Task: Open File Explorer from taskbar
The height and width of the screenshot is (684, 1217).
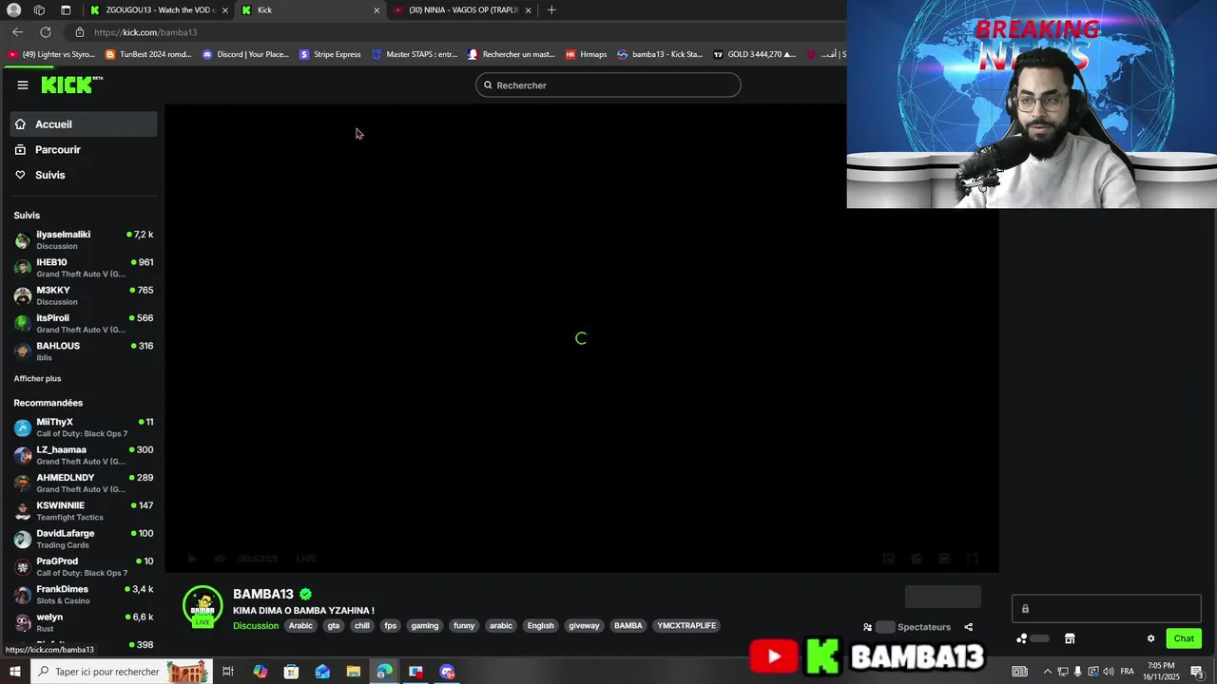Action: pos(353,672)
